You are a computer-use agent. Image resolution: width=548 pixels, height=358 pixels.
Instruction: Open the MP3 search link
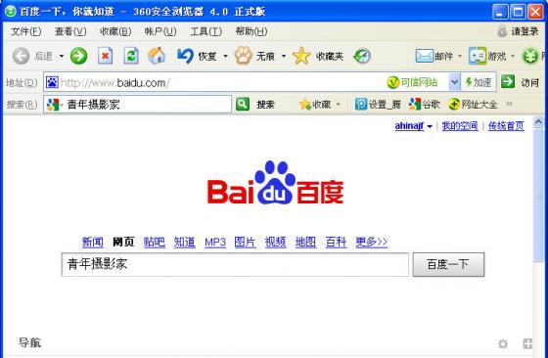click(x=215, y=242)
